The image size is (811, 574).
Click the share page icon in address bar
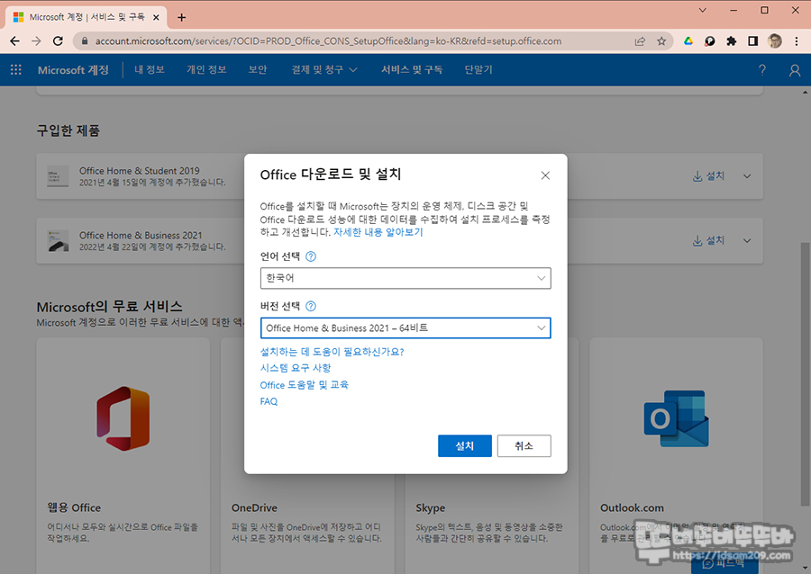[x=640, y=41]
